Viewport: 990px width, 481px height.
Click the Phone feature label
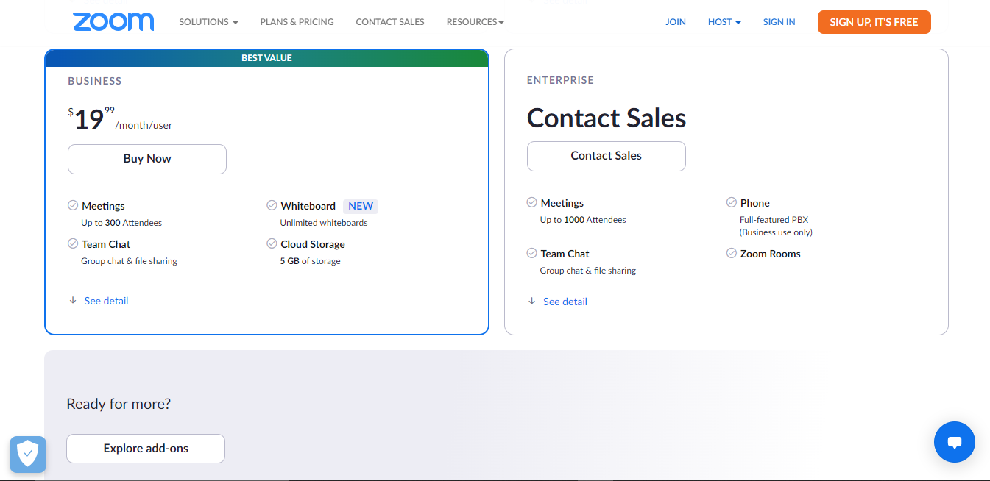point(754,203)
